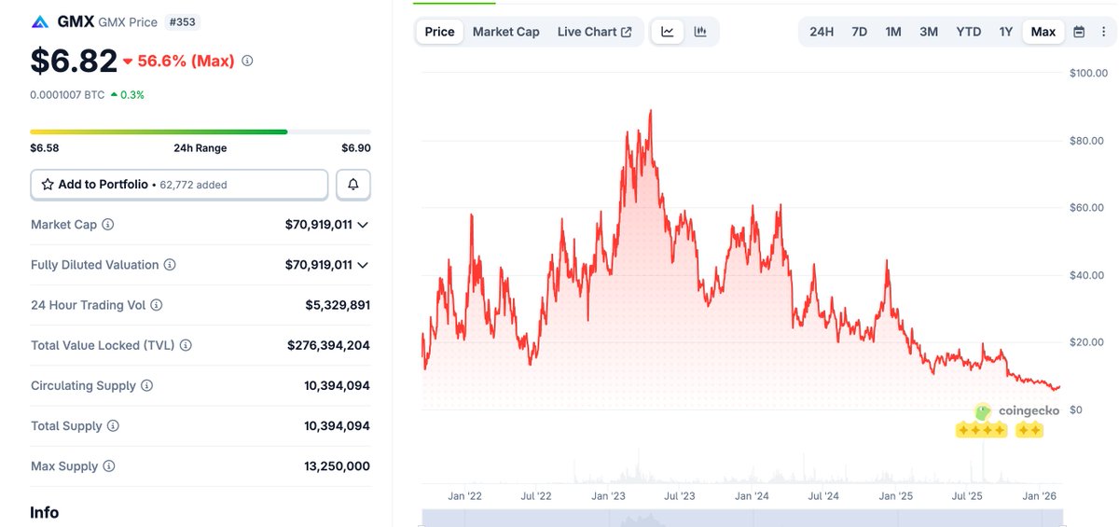Screen dimensions: 1119x527
Task: Set chart range to 1M
Action: pyautogui.click(x=893, y=32)
